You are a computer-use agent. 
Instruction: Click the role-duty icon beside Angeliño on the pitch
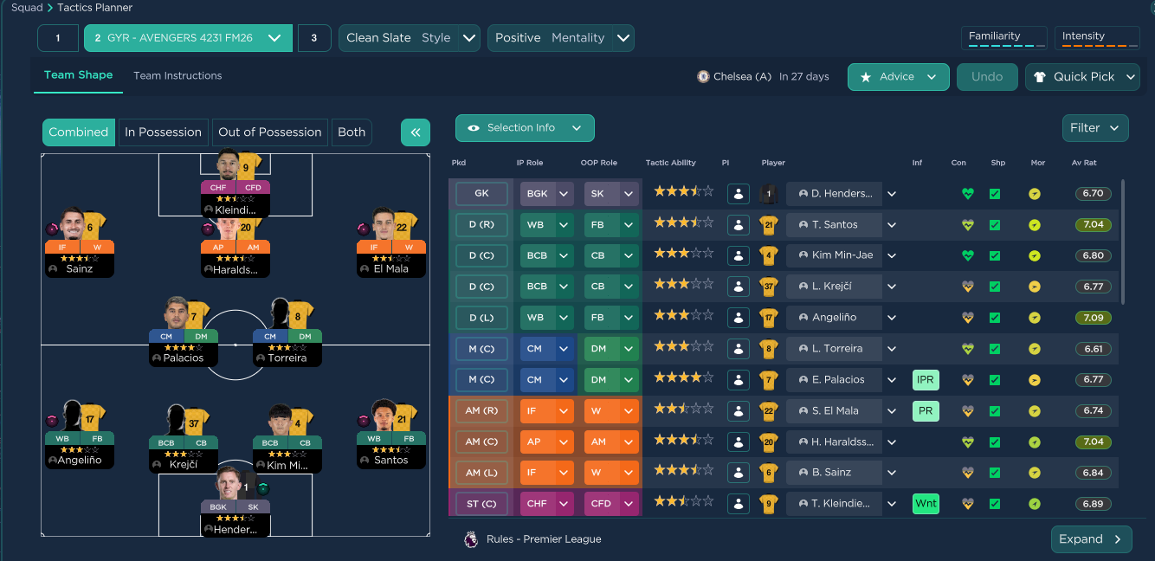[54, 421]
